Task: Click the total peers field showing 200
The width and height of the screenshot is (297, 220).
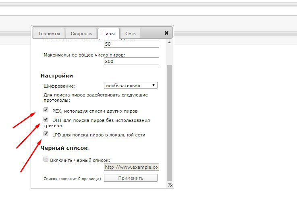Action: (131, 61)
